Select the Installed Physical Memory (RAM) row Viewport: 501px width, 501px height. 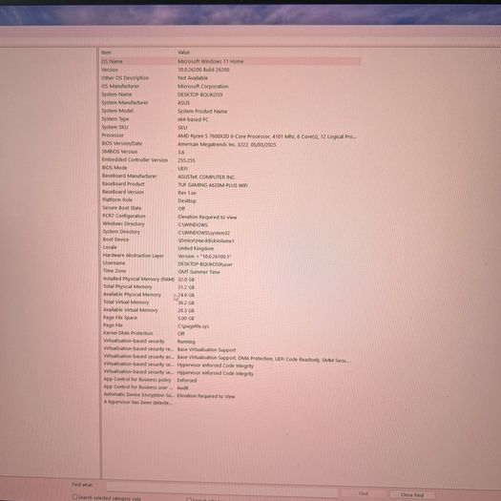click(x=229, y=280)
